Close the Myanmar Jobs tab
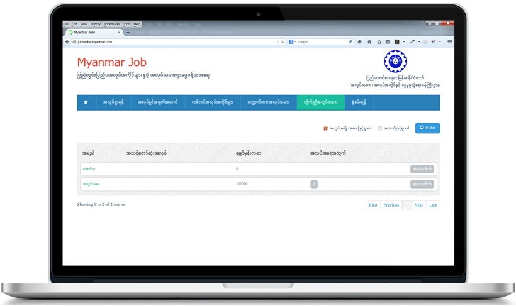The width and height of the screenshot is (516, 306). pos(119,33)
